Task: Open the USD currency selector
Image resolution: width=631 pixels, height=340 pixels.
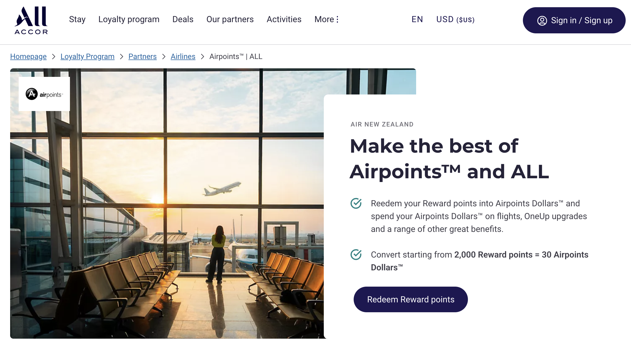Action: point(455,19)
